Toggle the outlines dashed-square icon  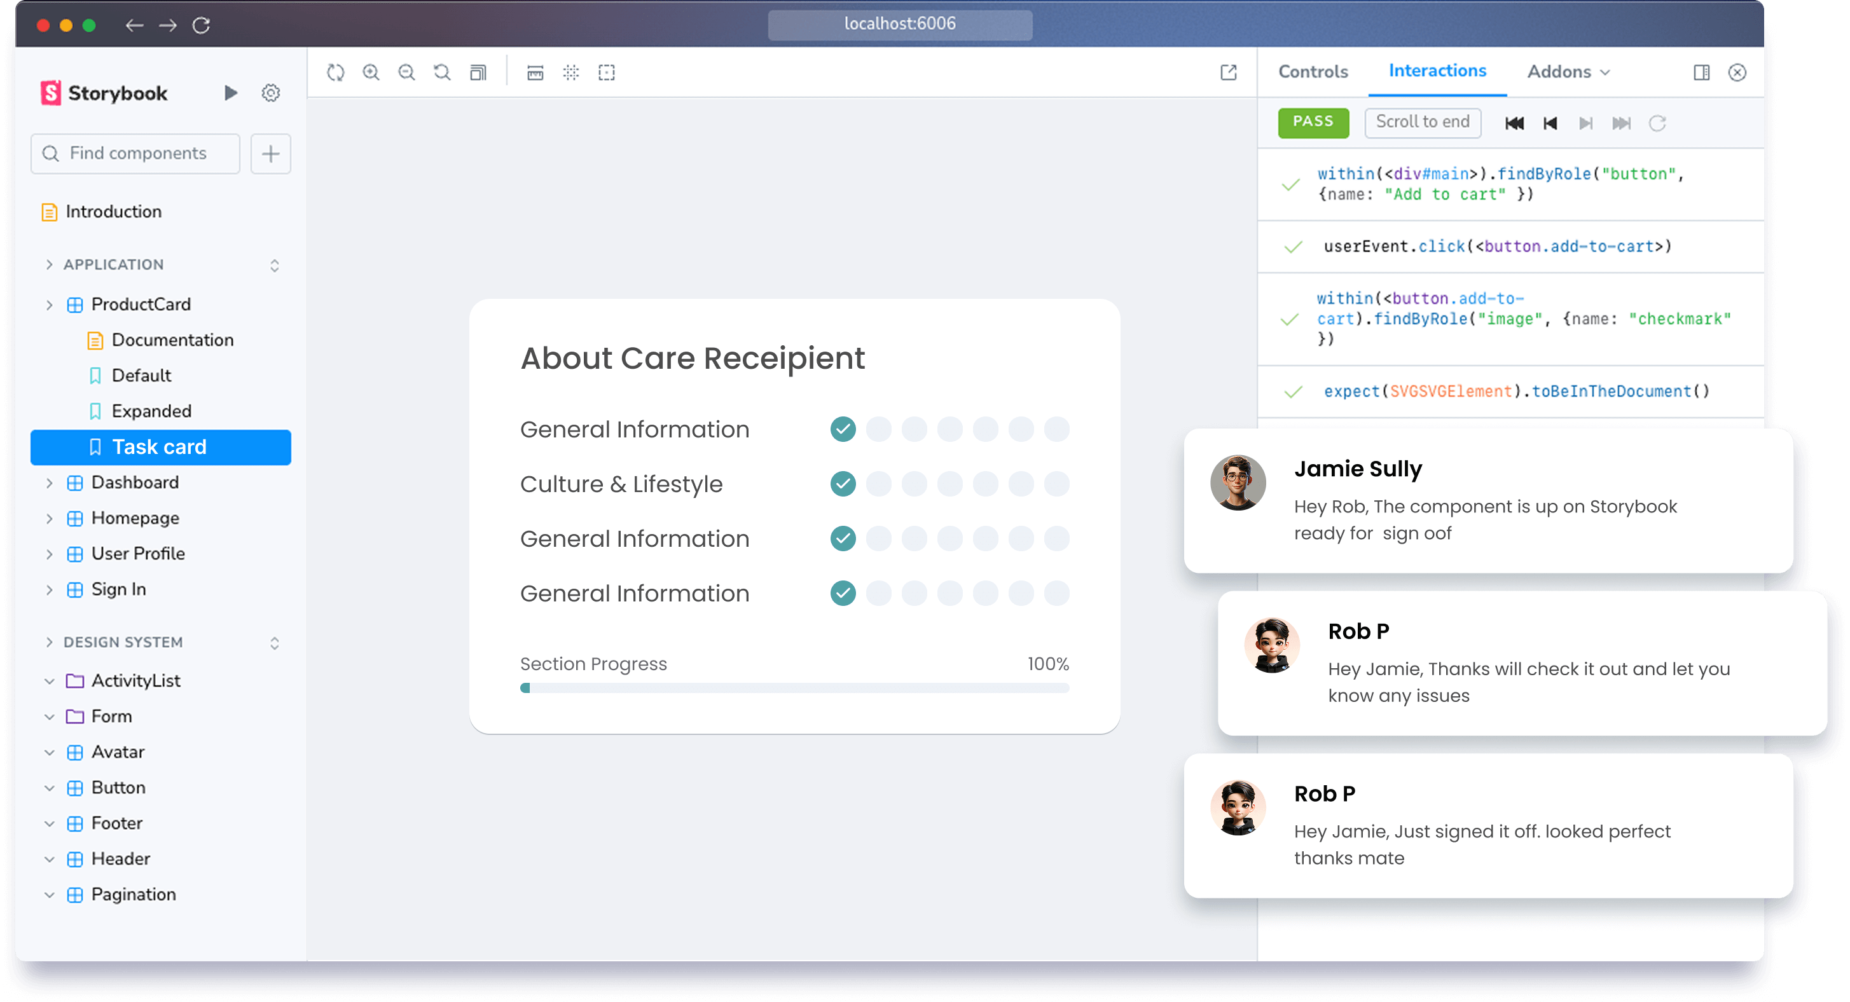click(607, 72)
